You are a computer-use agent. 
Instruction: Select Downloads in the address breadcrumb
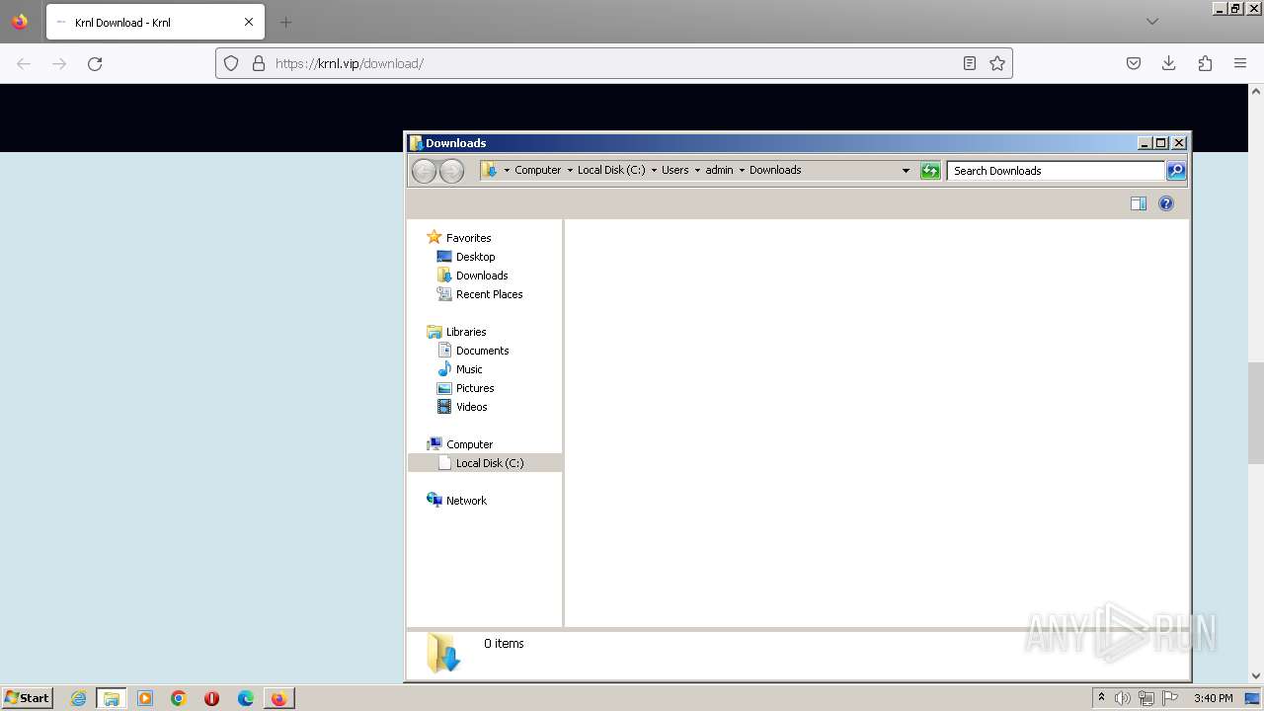[x=775, y=170]
